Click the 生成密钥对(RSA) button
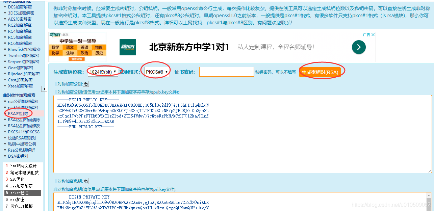Screen dimensions: 434x211 pyautogui.click(x=320, y=72)
